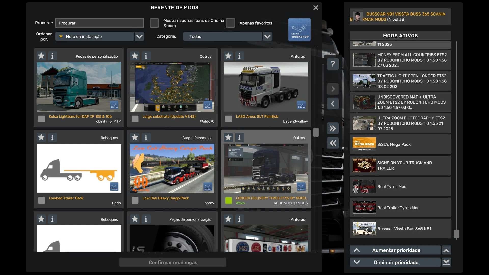This screenshot has height=275, width=489.
Task: Open info for bottom-row Peças de personalização card
Action: (146, 219)
